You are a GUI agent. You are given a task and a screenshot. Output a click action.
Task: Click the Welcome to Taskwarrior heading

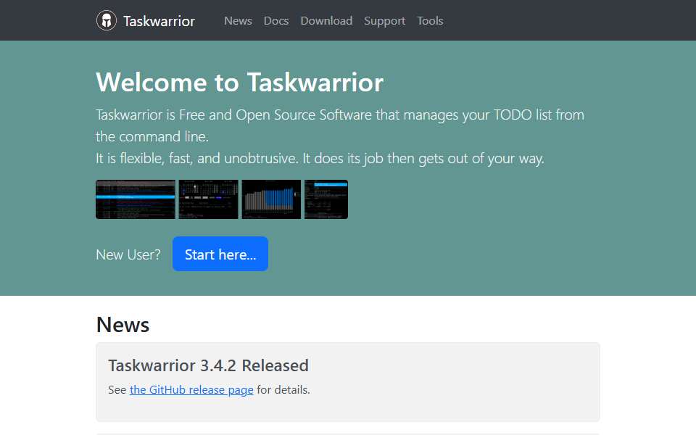(240, 83)
